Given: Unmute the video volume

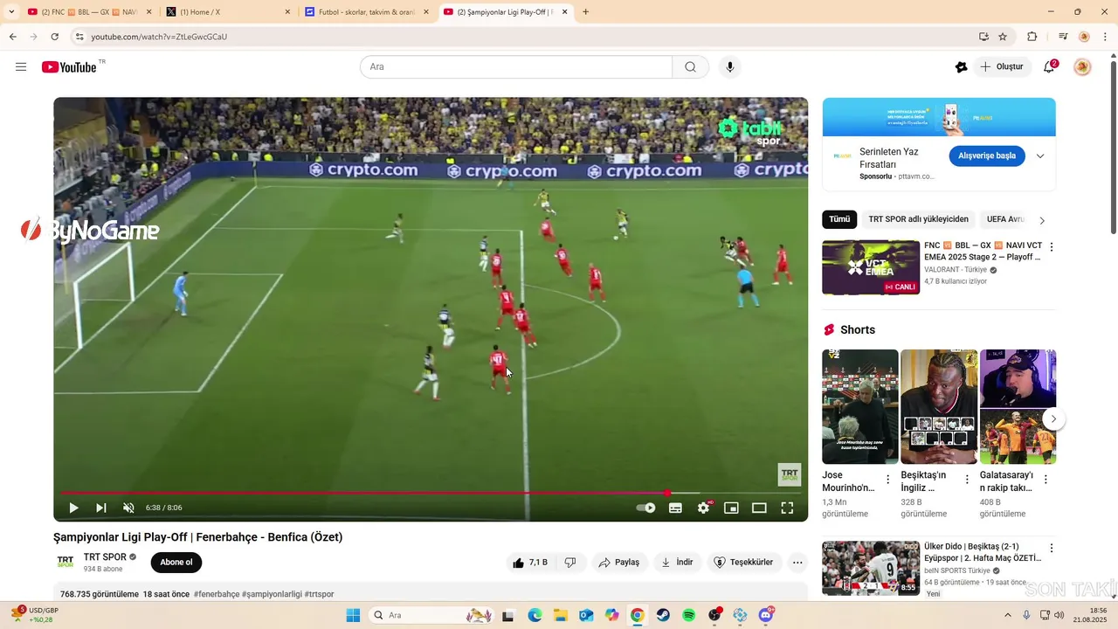Looking at the screenshot, I should click(x=128, y=508).
